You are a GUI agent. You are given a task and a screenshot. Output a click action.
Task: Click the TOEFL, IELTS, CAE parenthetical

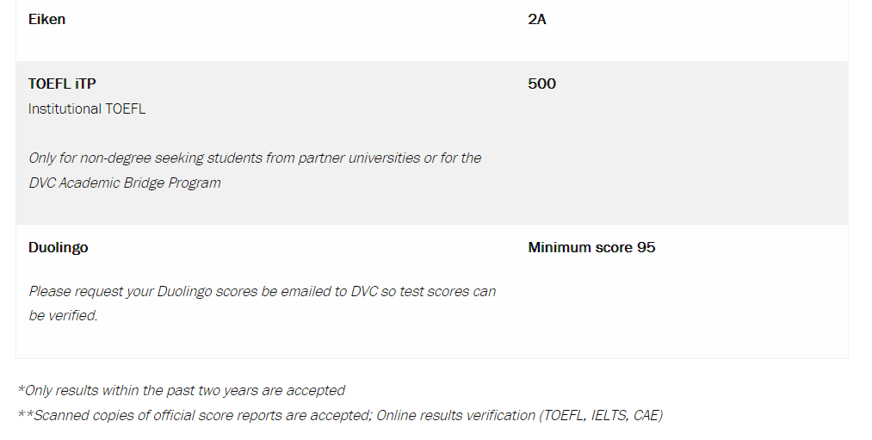click(601, 416)
